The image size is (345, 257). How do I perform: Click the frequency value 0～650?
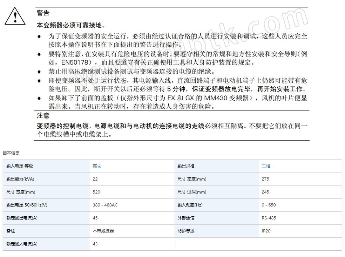pos(269,205)
